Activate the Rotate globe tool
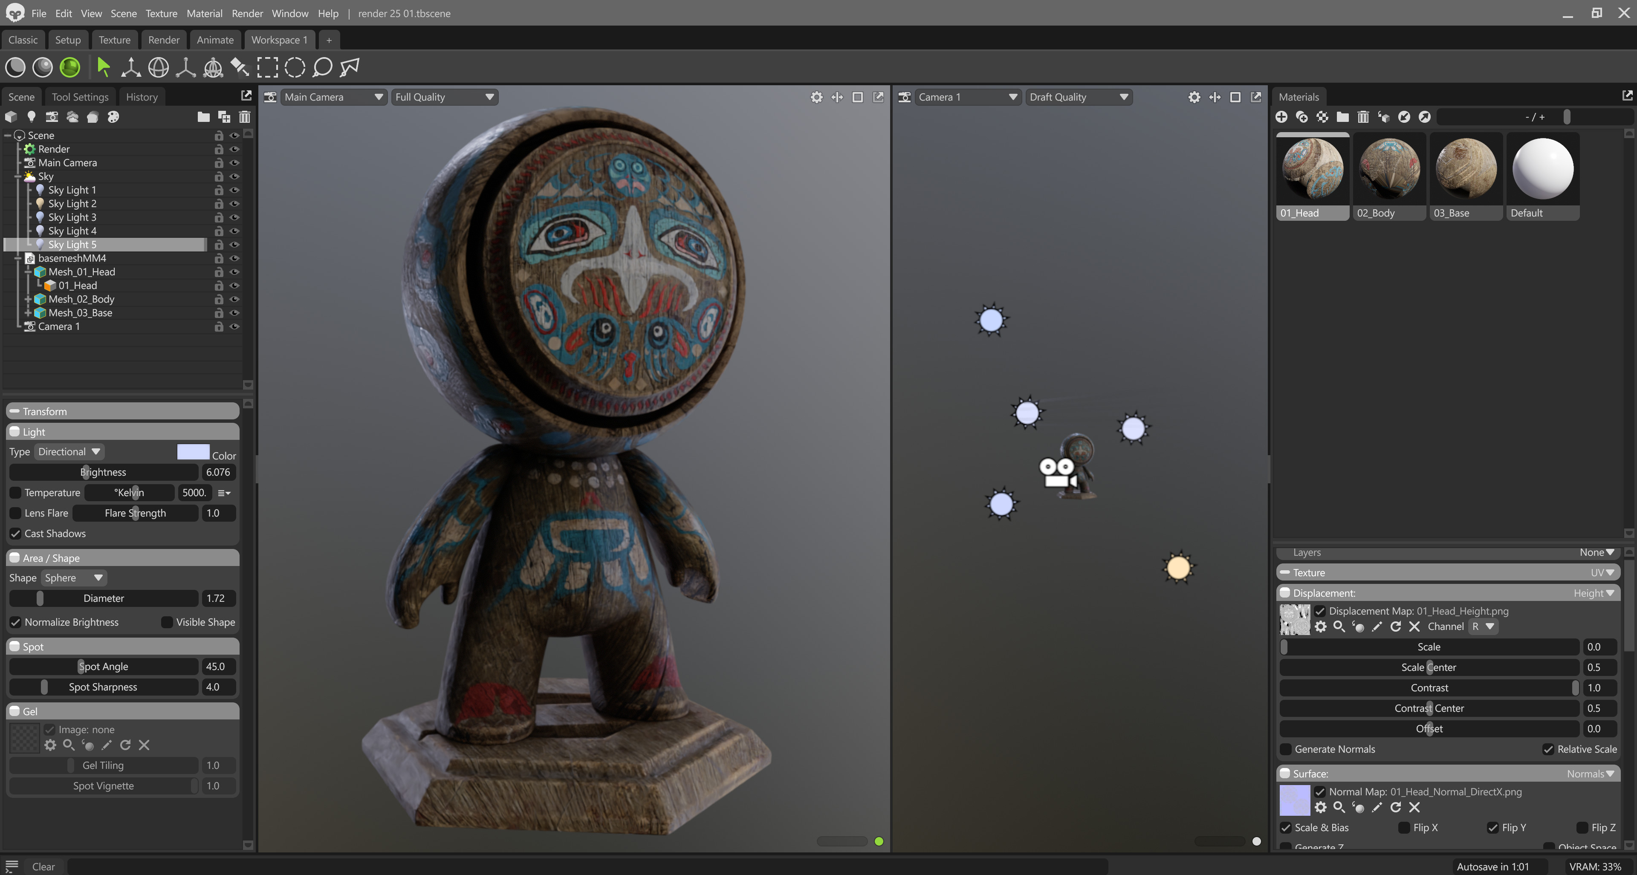Image resolution: width=1637 pixels, height=875 pixels. coord(158,67)
